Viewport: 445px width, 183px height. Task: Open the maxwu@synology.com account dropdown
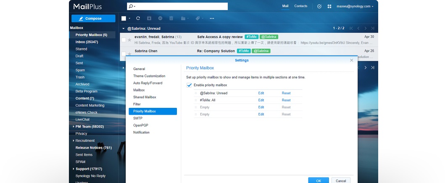355,6
